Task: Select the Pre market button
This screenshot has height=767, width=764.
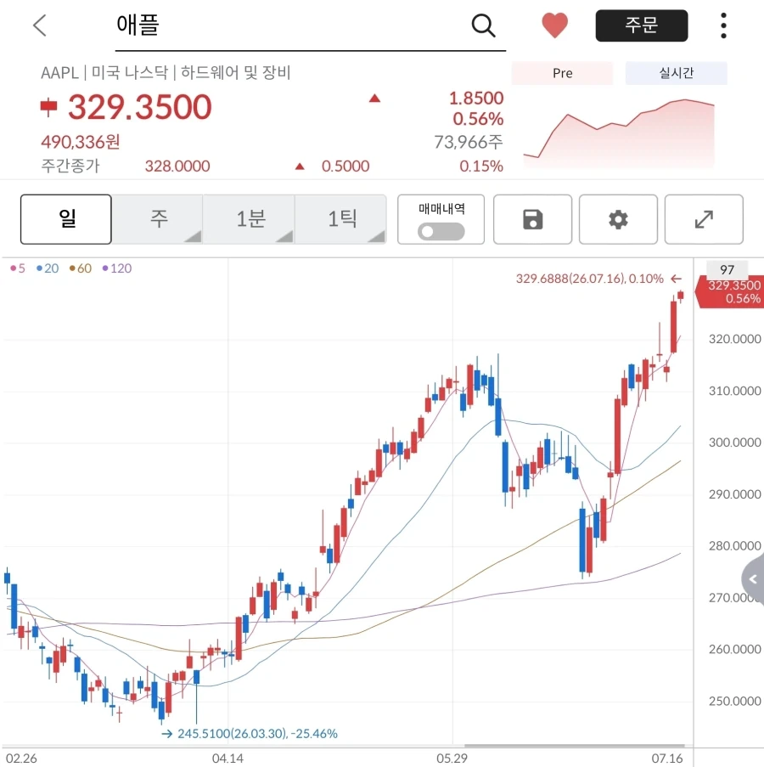Action: tap(562, 73)
